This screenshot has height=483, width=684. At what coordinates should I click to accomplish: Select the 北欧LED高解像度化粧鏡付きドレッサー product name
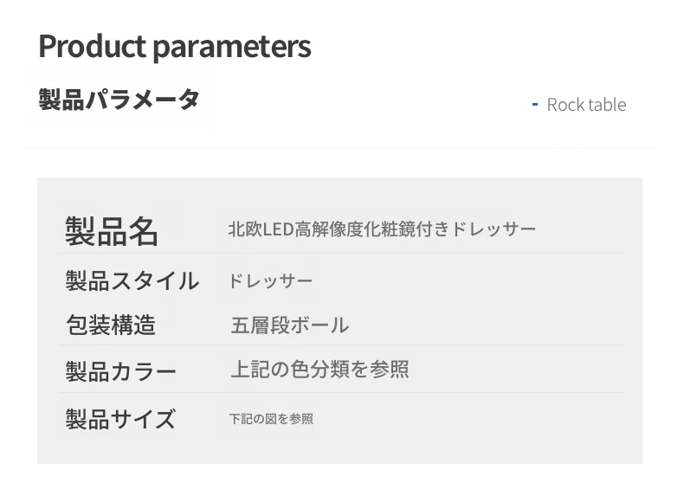point(382,229)
